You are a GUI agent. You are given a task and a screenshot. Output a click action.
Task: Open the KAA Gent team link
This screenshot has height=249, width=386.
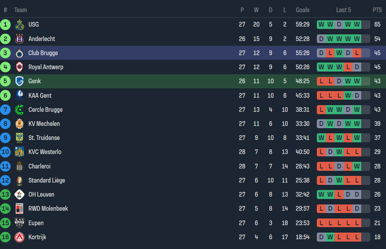click(x=40, y=96)
